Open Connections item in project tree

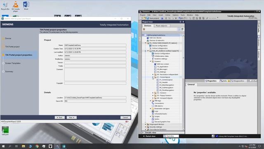pos(159,103)
